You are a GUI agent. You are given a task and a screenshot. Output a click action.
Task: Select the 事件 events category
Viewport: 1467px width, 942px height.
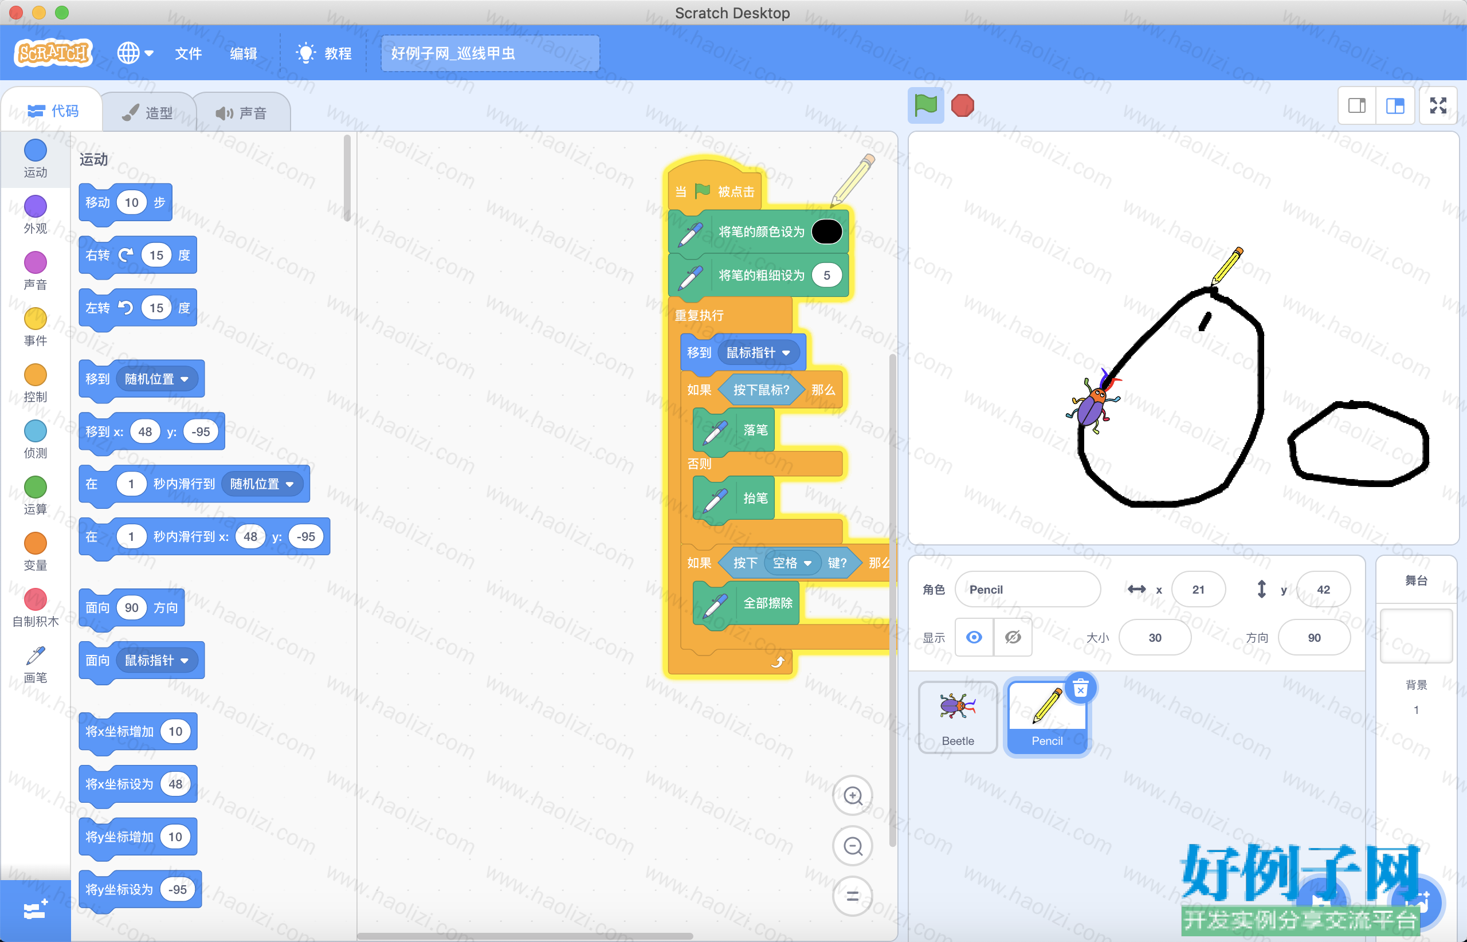click(36, 327)
